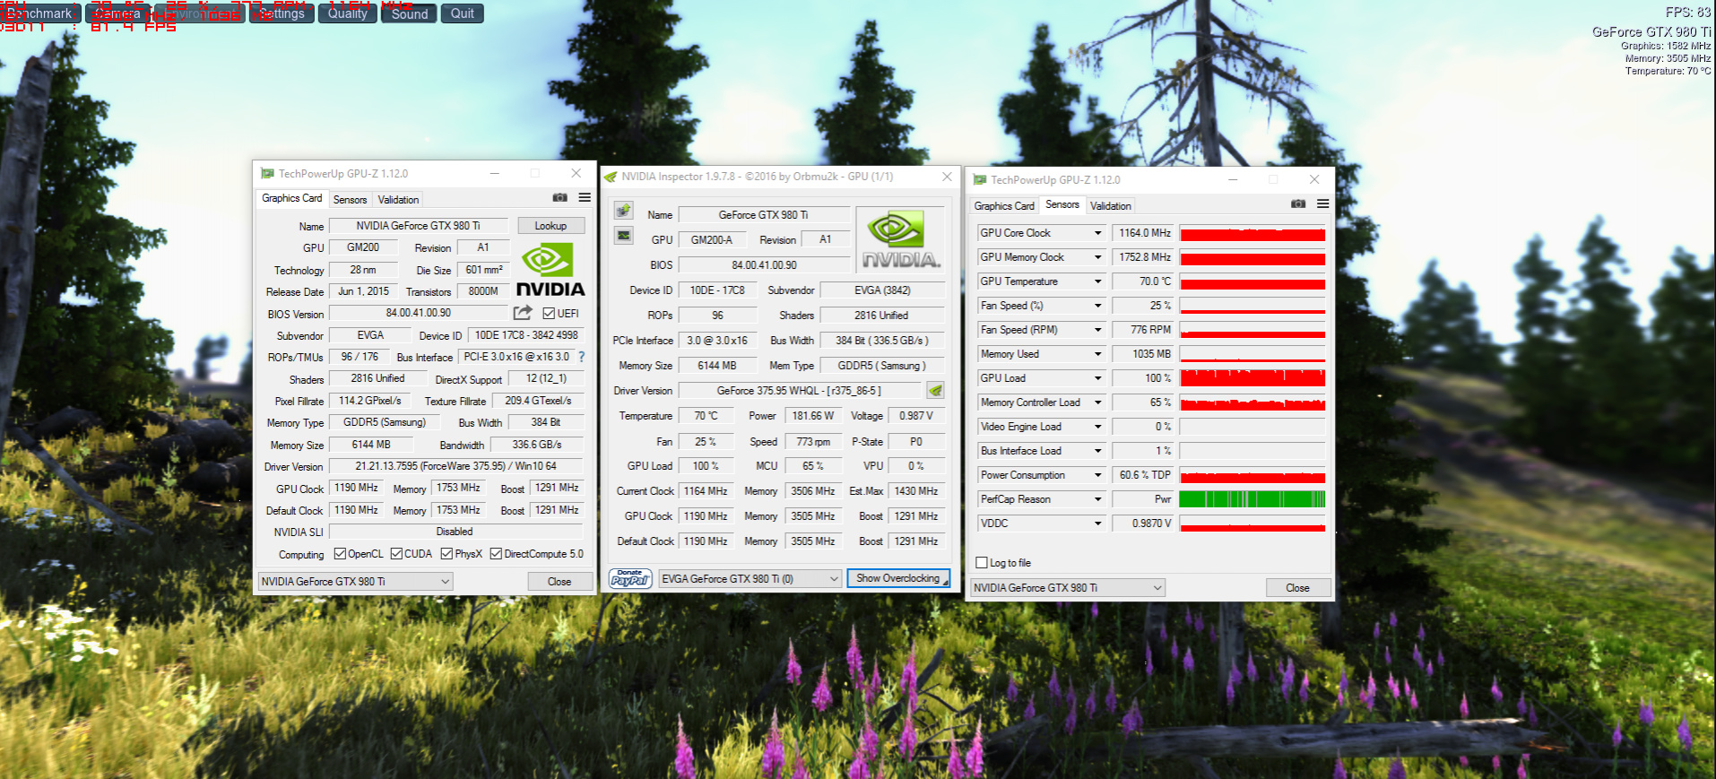Expand the GPU Memory Clock sensor dropdown
The width and height of the screenshot is (1716, 779).
point(1097,257)
